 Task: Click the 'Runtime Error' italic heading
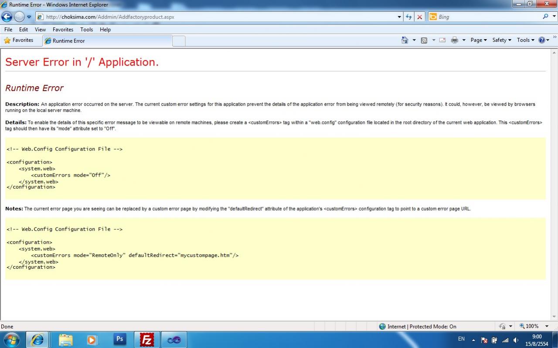pyautogui.click(x=34, y=88)
